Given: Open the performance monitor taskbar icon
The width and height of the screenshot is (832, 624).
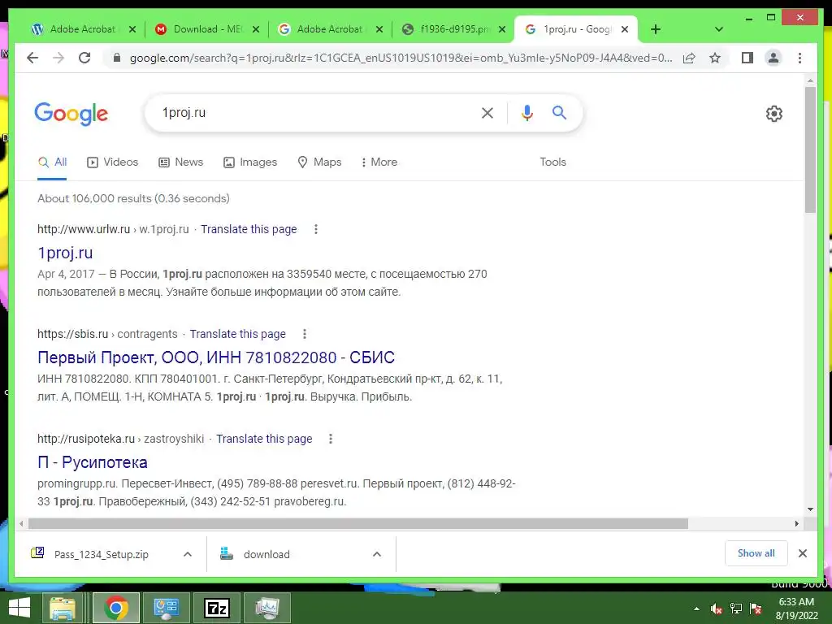Looking at the screenshot, I should click(x=267, y=608).
